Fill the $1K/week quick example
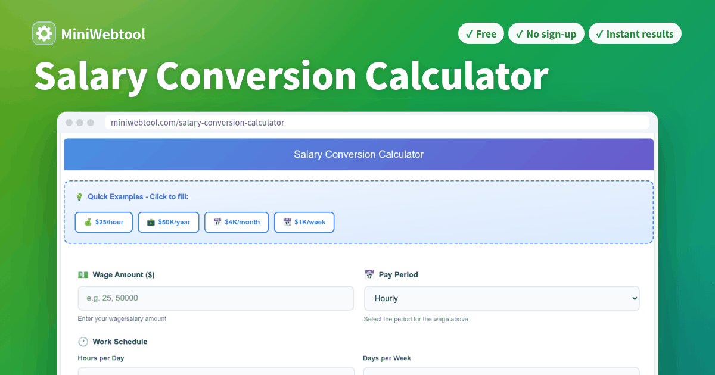 pyautogui.click(x=304, y=222)
